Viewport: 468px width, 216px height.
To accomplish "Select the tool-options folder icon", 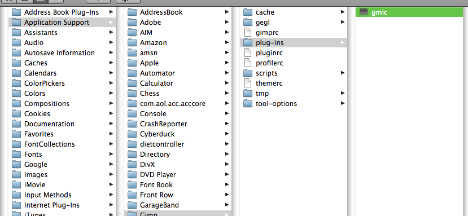I will pyautogui.click(x=248, y=104).
